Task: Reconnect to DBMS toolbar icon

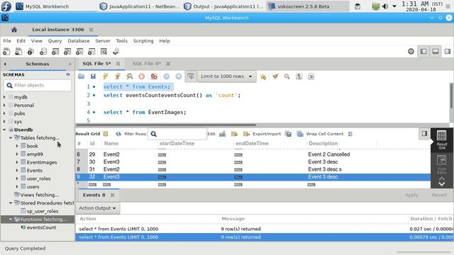Action: (116, 52)
